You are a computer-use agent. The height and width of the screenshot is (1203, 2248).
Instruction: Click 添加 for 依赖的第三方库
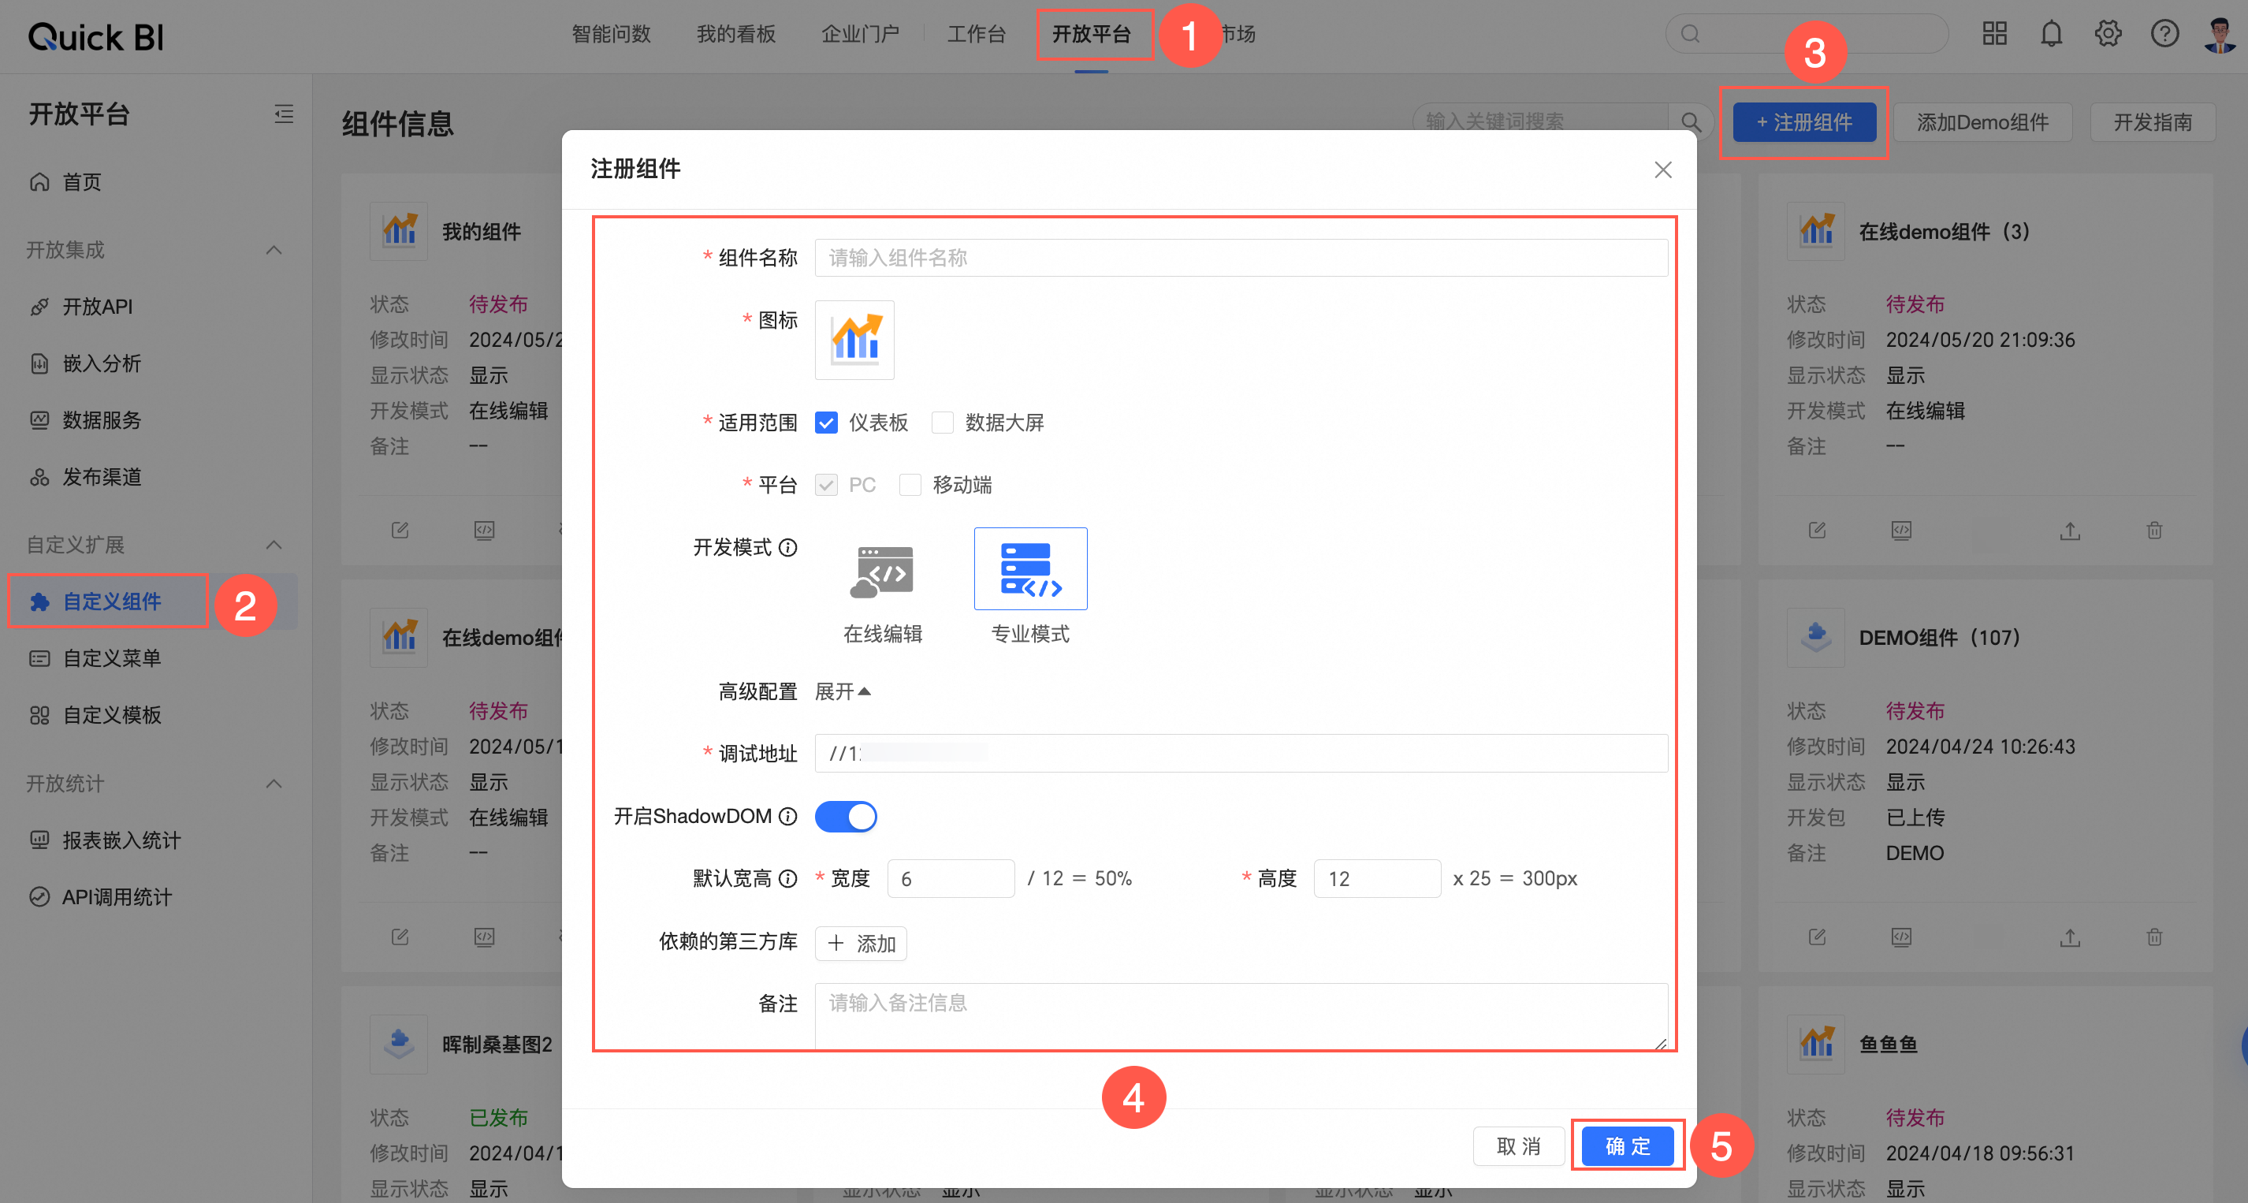pyautogui.click(x=861, y=943)
